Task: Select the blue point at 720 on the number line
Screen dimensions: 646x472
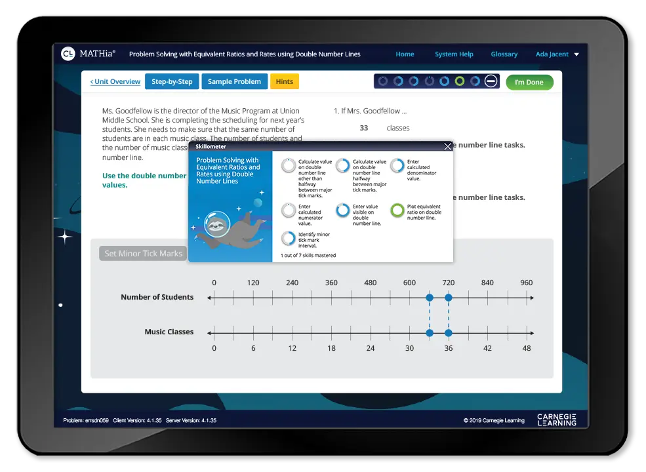Action: 448,298
